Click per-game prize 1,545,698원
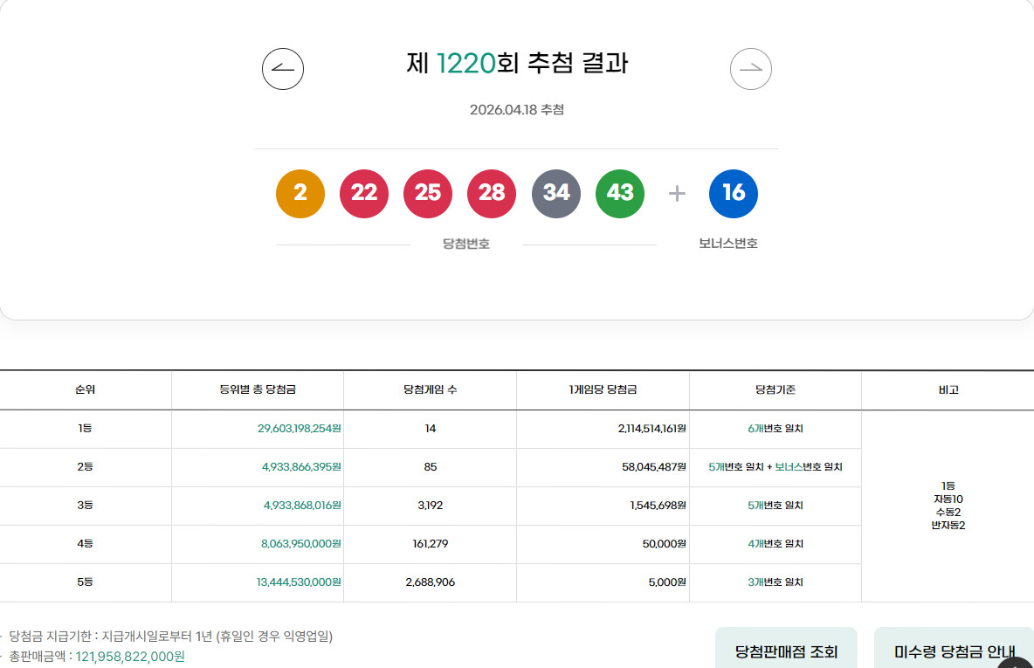Screen dimensions: 1034x668 tap(658, 505)
